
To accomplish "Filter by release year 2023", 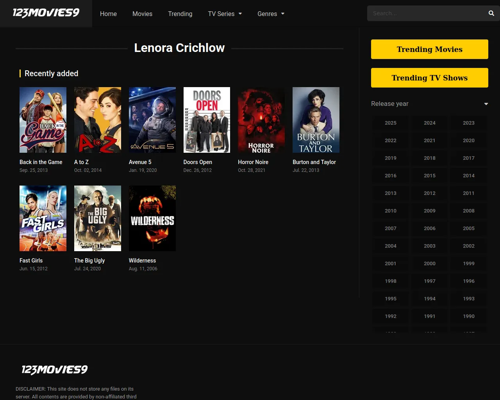I will coord(469,123).
